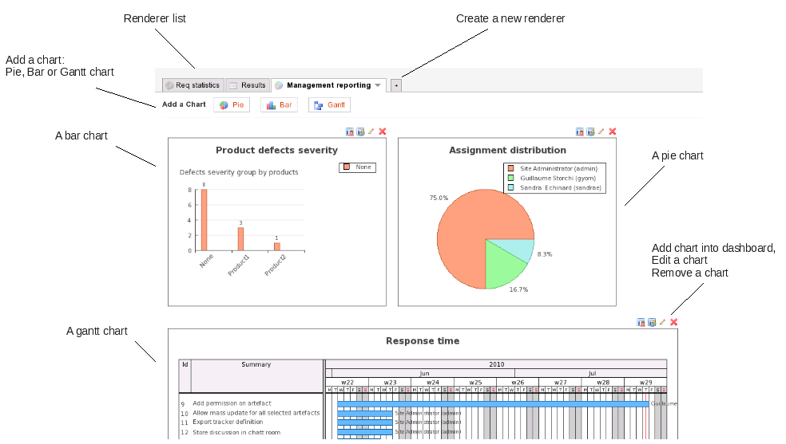Viewport: 786px width, 444px height.
Task: Remove the Assignment distribution pie chart
Action: 613,132
